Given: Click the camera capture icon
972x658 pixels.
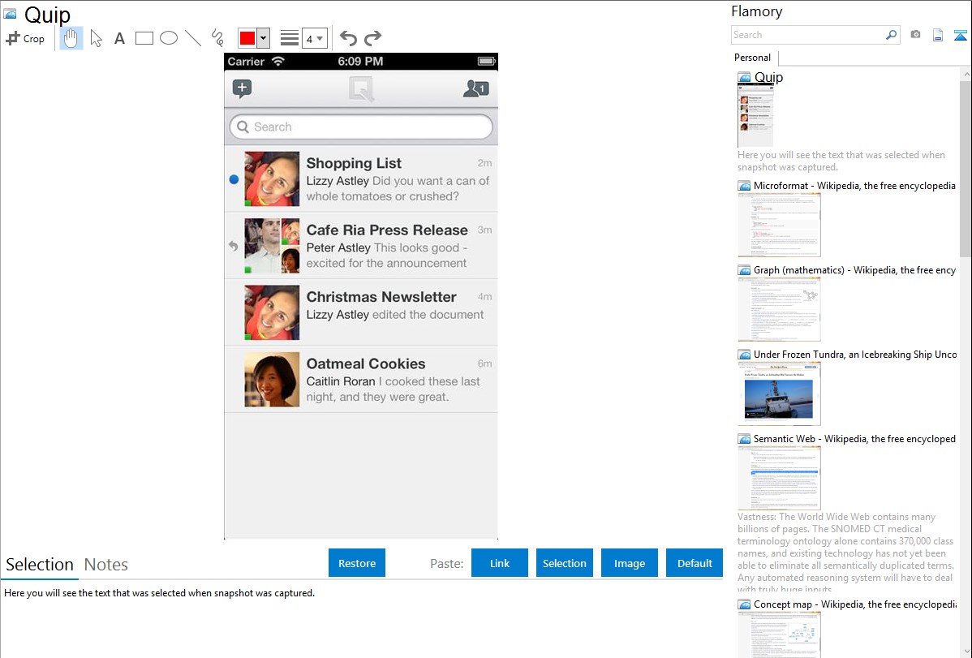Looking at the screenshot, I should click(915, 35).
